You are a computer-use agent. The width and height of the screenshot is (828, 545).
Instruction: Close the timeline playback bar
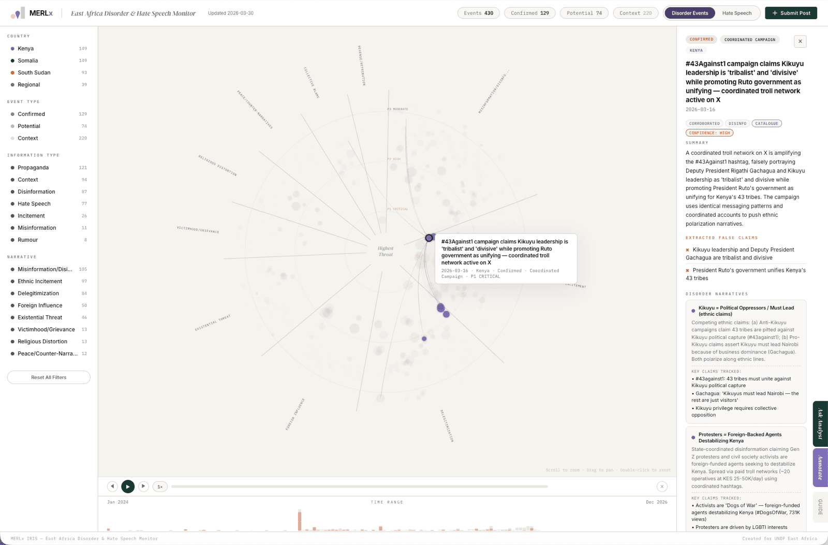point(662,487)
